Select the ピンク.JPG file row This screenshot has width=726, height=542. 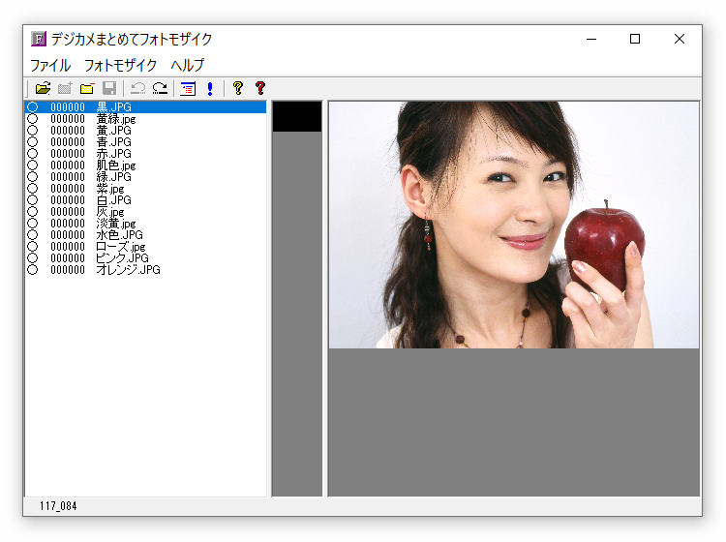(146, 257)
